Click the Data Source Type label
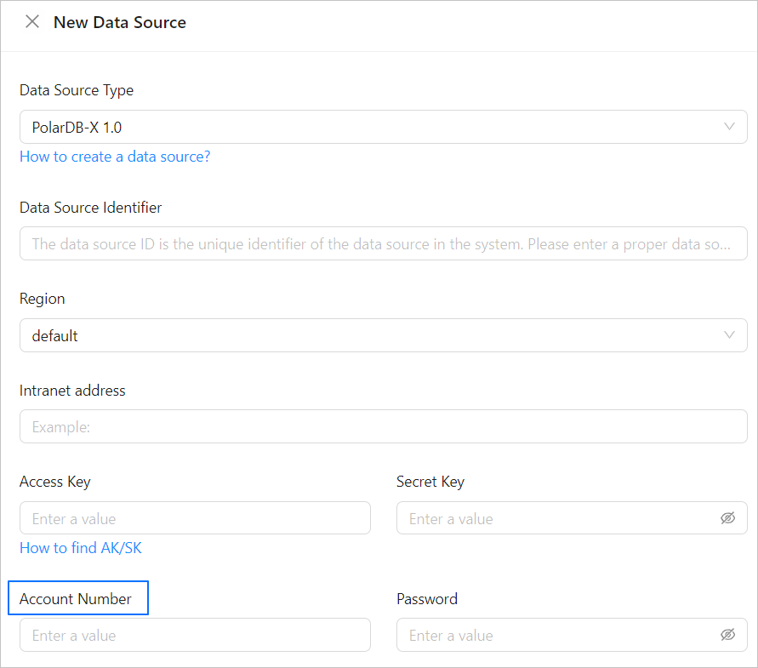758x668 pixels. 77,90
